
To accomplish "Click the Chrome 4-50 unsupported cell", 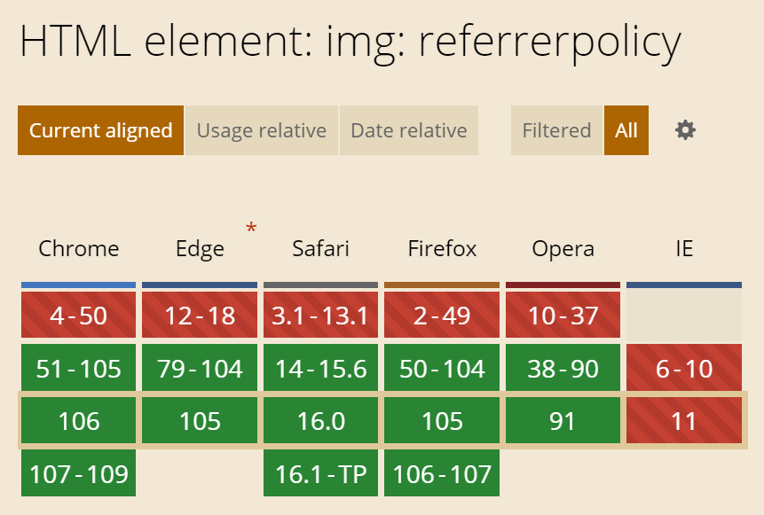I will (x=78, y=315).
